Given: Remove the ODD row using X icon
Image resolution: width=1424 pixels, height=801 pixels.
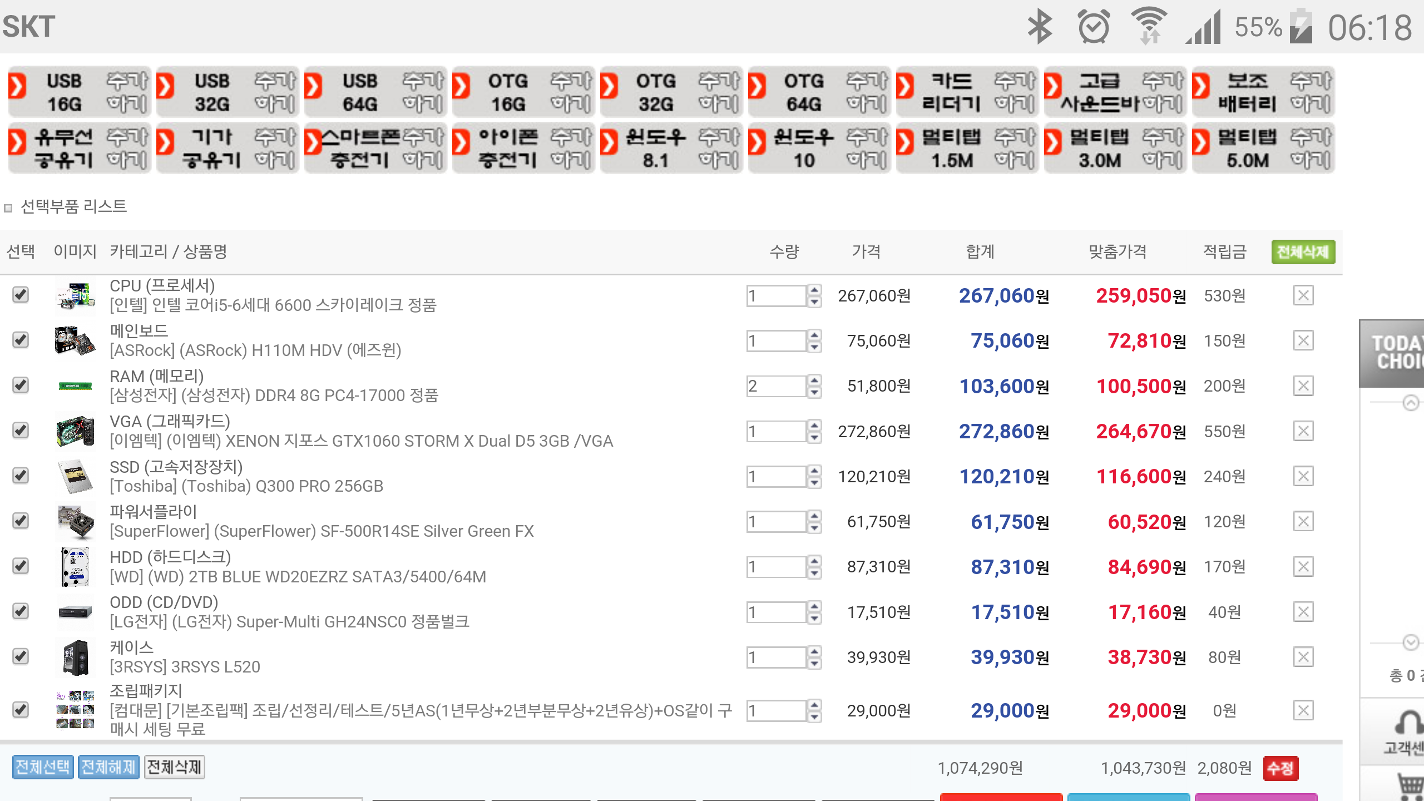Looking at the screenshot, I should [x=1303, y=612].
